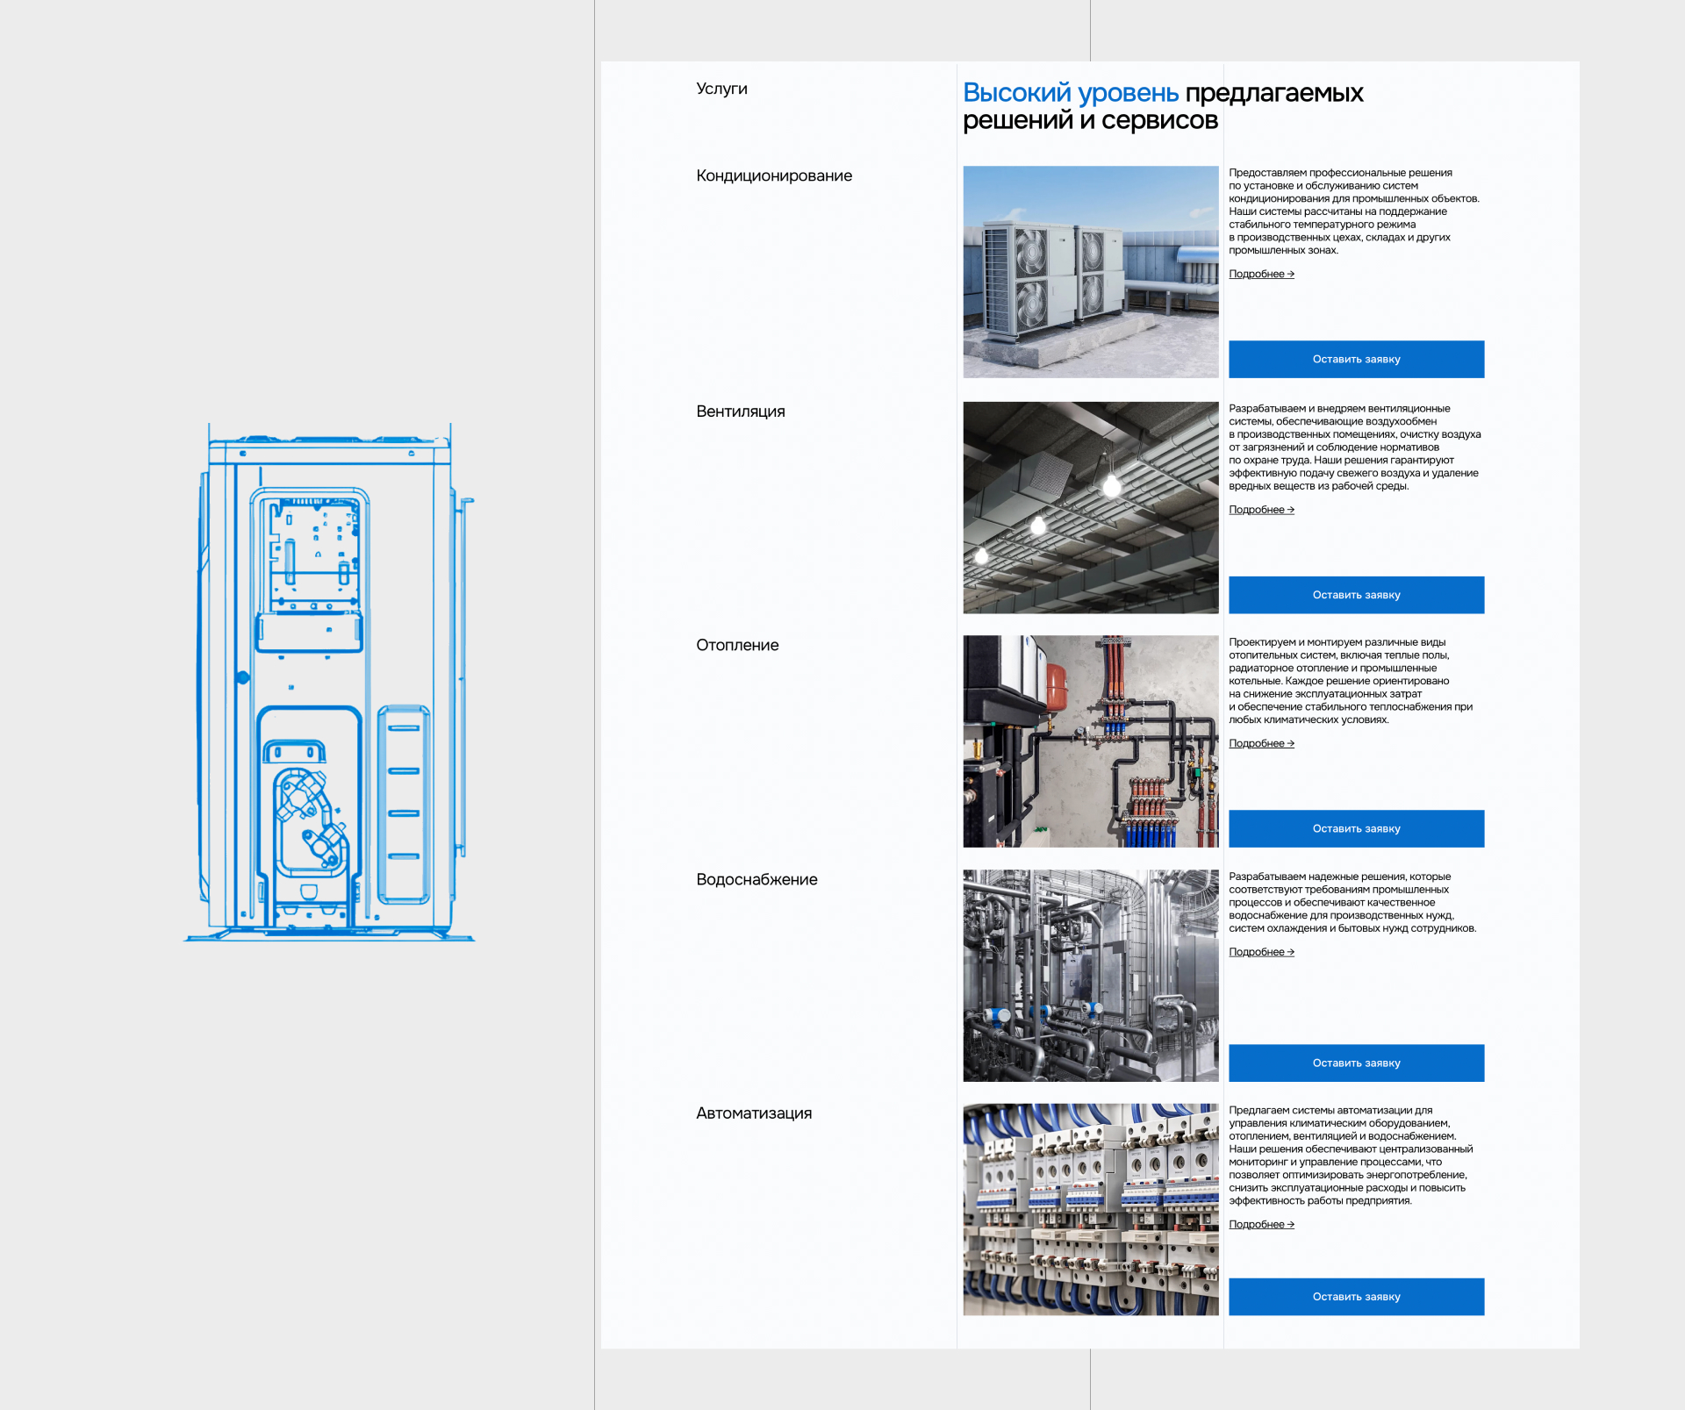1685x1410 pixels.
Task: Open Подробнее link under Кондиционирование
Action: tap(1260, 275)
